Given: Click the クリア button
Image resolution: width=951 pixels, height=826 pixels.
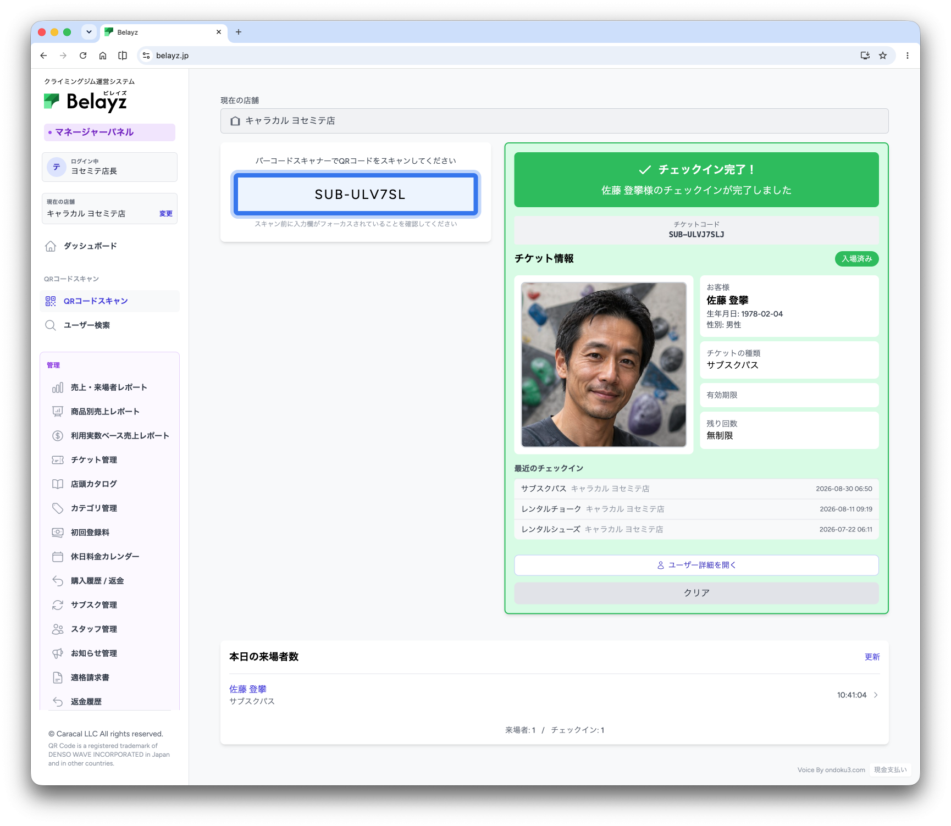Looking at the screenshot, I should coord(696,593).
